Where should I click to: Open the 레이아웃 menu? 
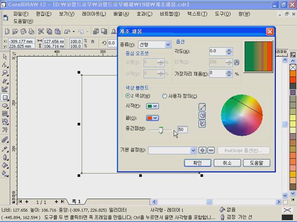point(94,14)
